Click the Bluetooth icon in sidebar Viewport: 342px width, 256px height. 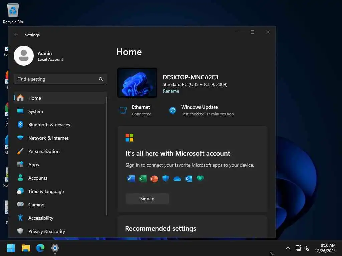[x=20, y=125]
